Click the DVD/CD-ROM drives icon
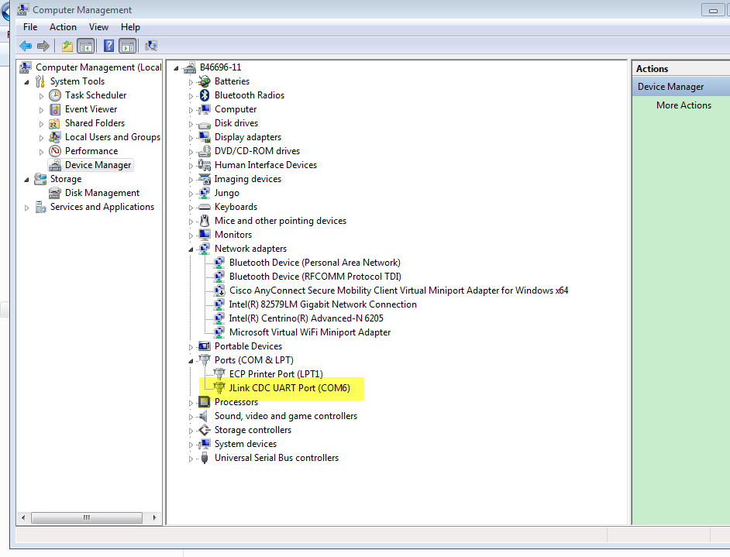Screen dimensions: 730x557 click(204, 151)
